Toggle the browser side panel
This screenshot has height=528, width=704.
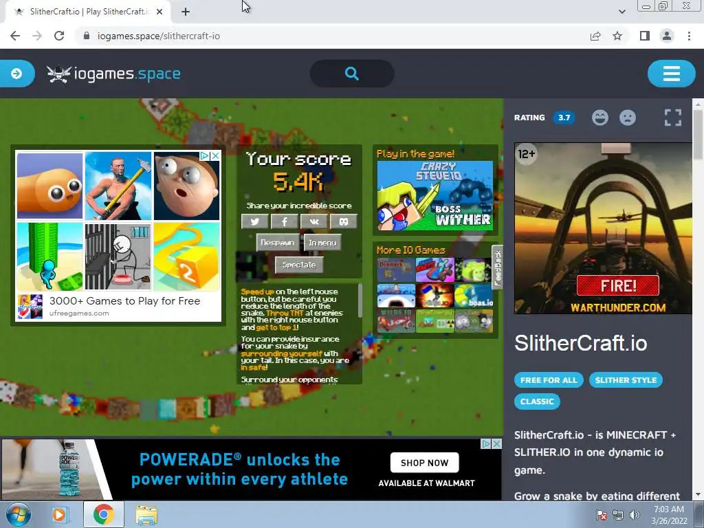click(645, 36)
